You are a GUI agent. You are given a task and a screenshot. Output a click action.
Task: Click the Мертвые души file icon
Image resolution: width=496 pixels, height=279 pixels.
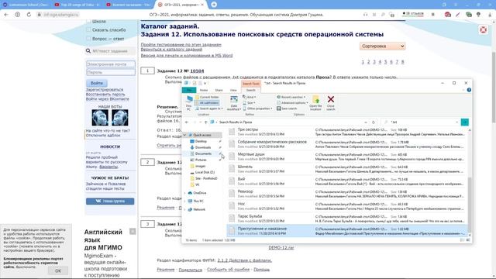point(232,157)
